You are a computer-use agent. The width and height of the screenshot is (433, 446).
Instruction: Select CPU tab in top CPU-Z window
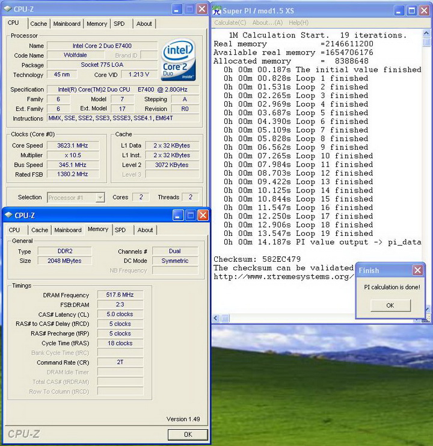click(13, 23)
